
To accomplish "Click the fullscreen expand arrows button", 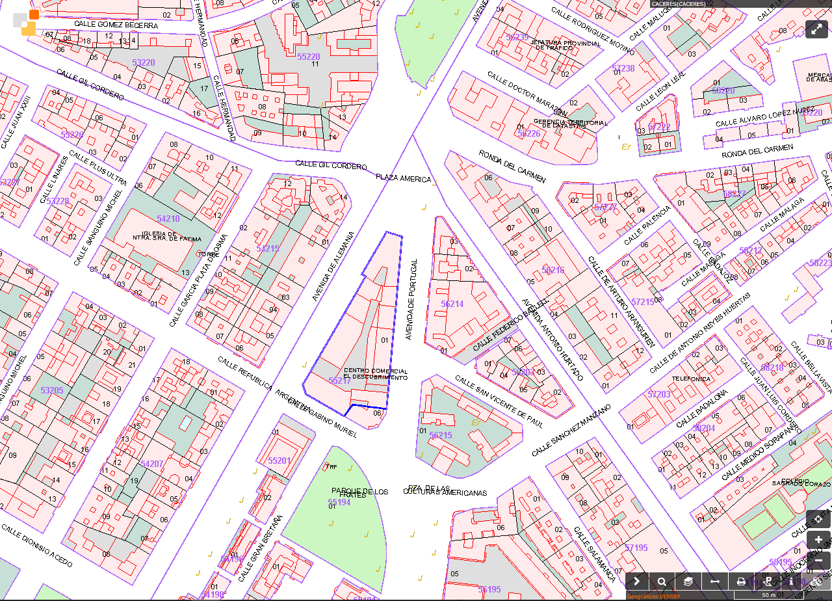I will click(x=818, y=29).
